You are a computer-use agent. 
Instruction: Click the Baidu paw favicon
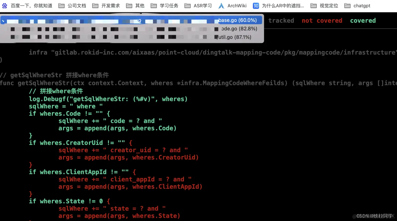pos(4,6)
